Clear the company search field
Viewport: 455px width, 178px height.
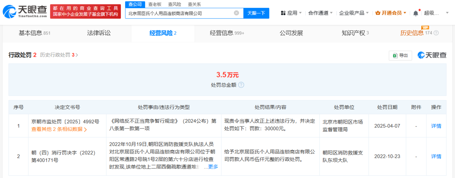coord(236,13)
